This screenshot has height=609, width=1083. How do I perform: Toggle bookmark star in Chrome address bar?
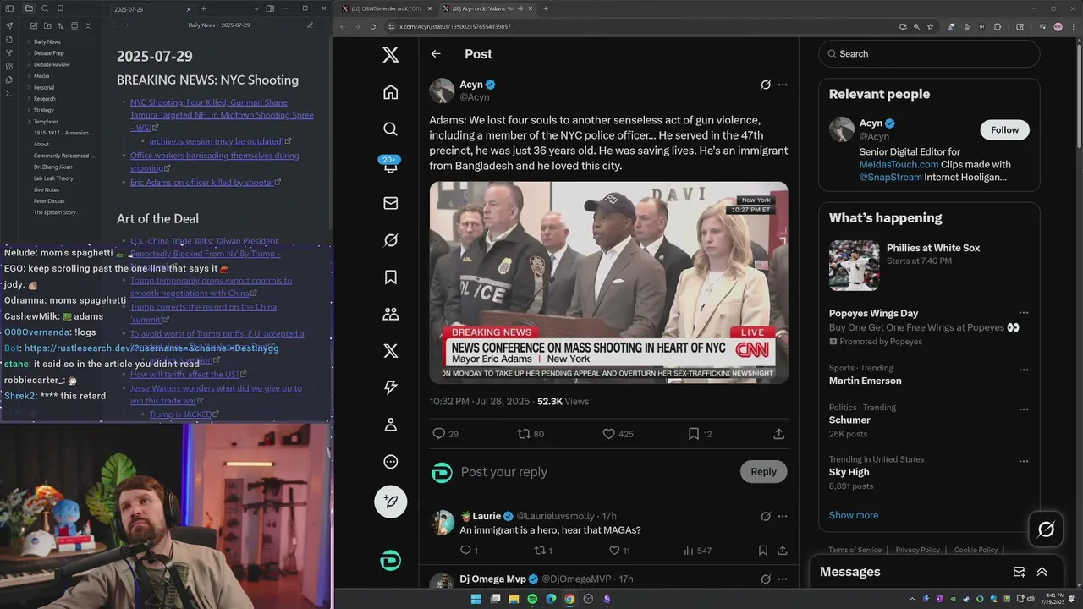[x=931, y=26]
